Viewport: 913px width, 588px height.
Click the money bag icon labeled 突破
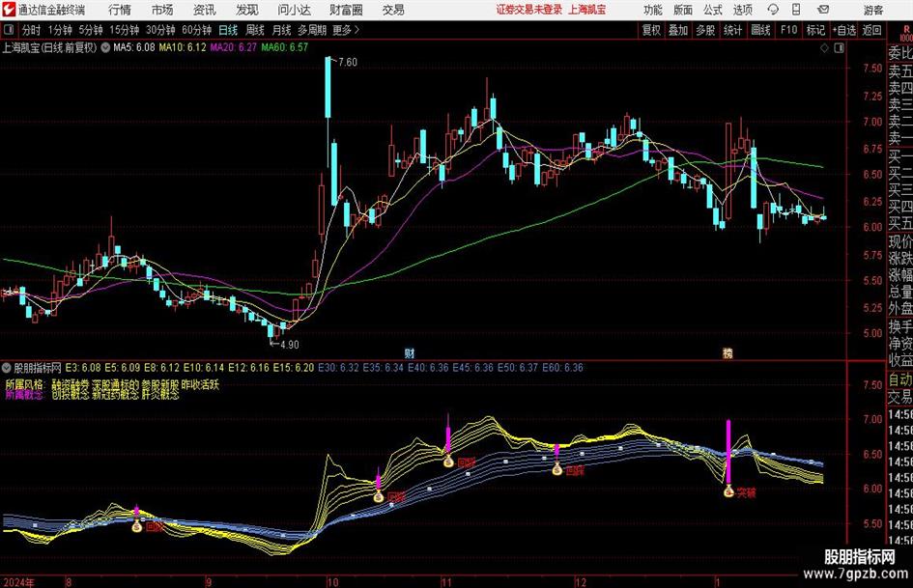click(x=728, y=492)
